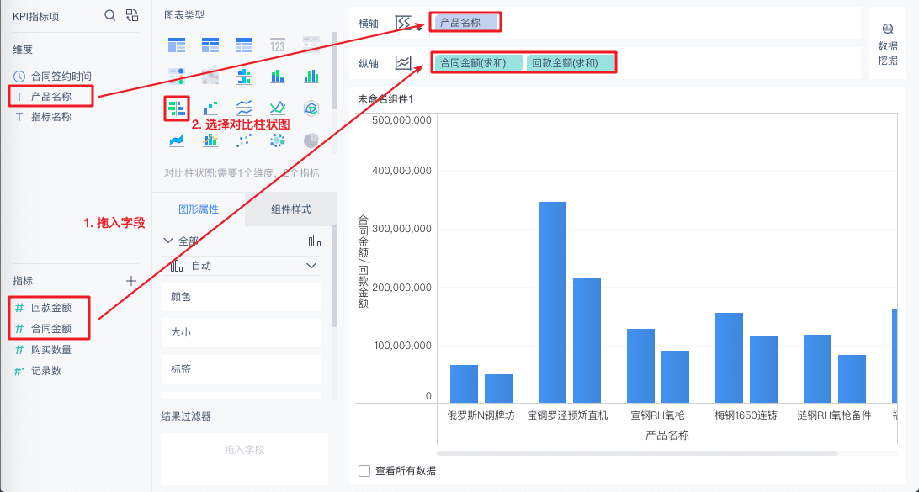Select the multi-series line chart type

coord(277,108)
